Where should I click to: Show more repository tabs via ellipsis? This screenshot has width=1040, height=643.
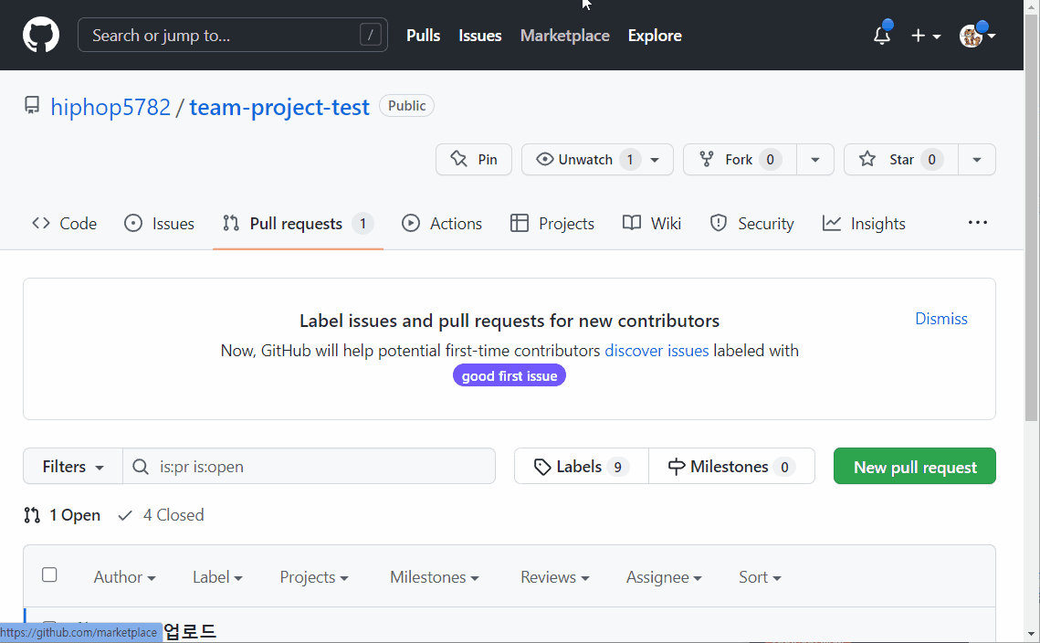(x=977, y=223)
